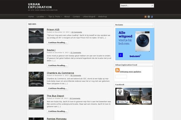The image size is (181, 120).
Task: Click the gas mask profile picture in Facebook widget
Action: pos(120,92)
